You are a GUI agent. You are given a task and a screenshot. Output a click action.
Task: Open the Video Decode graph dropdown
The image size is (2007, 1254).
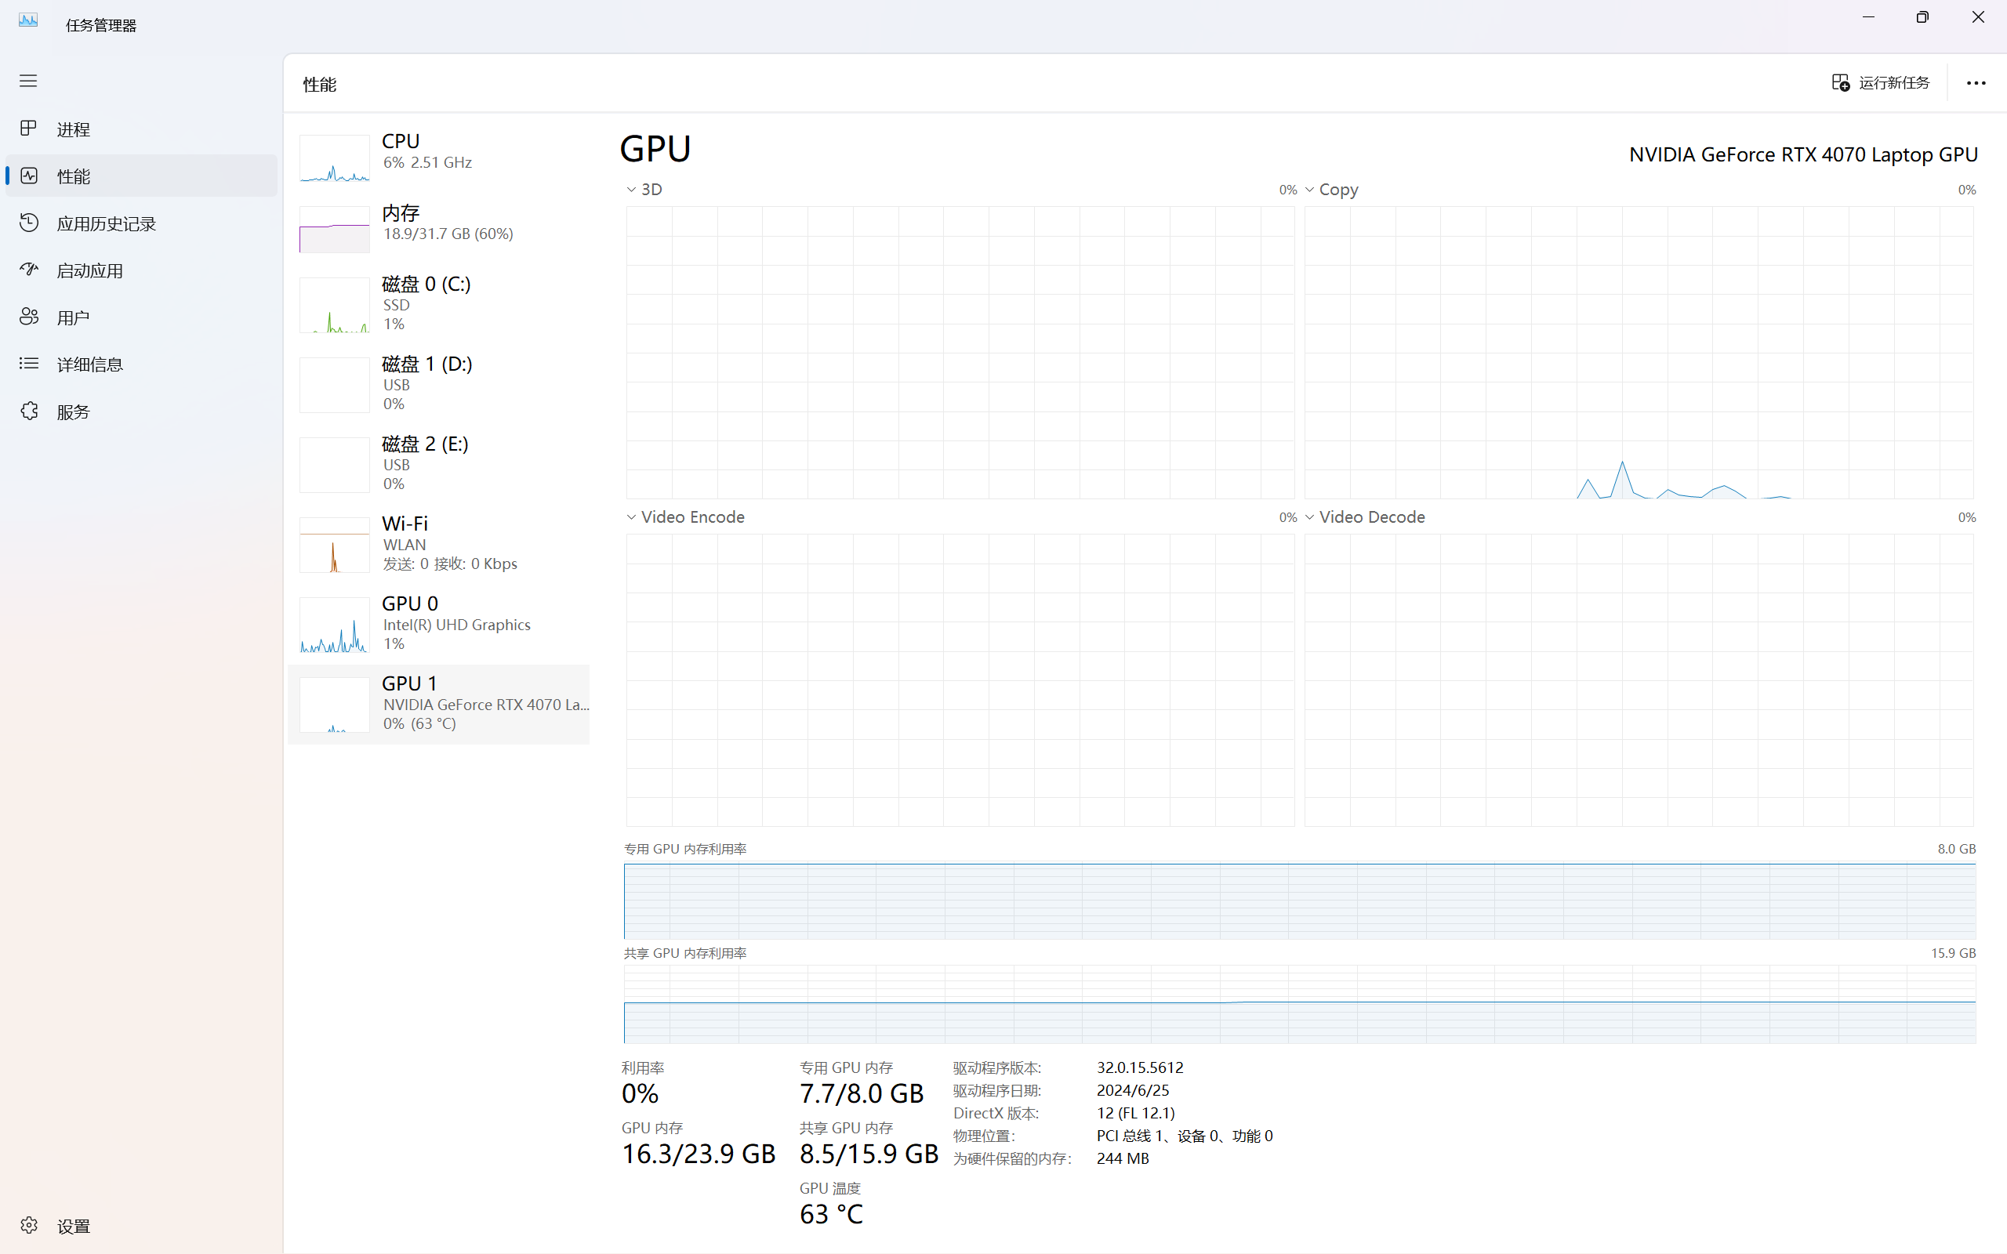coord(1309,516)
